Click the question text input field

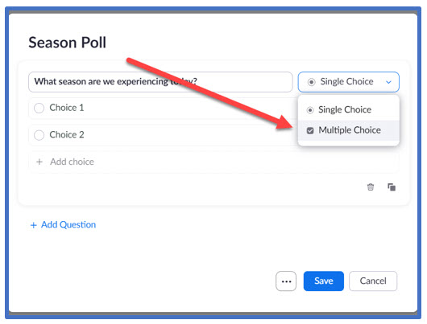coord(160,82)
